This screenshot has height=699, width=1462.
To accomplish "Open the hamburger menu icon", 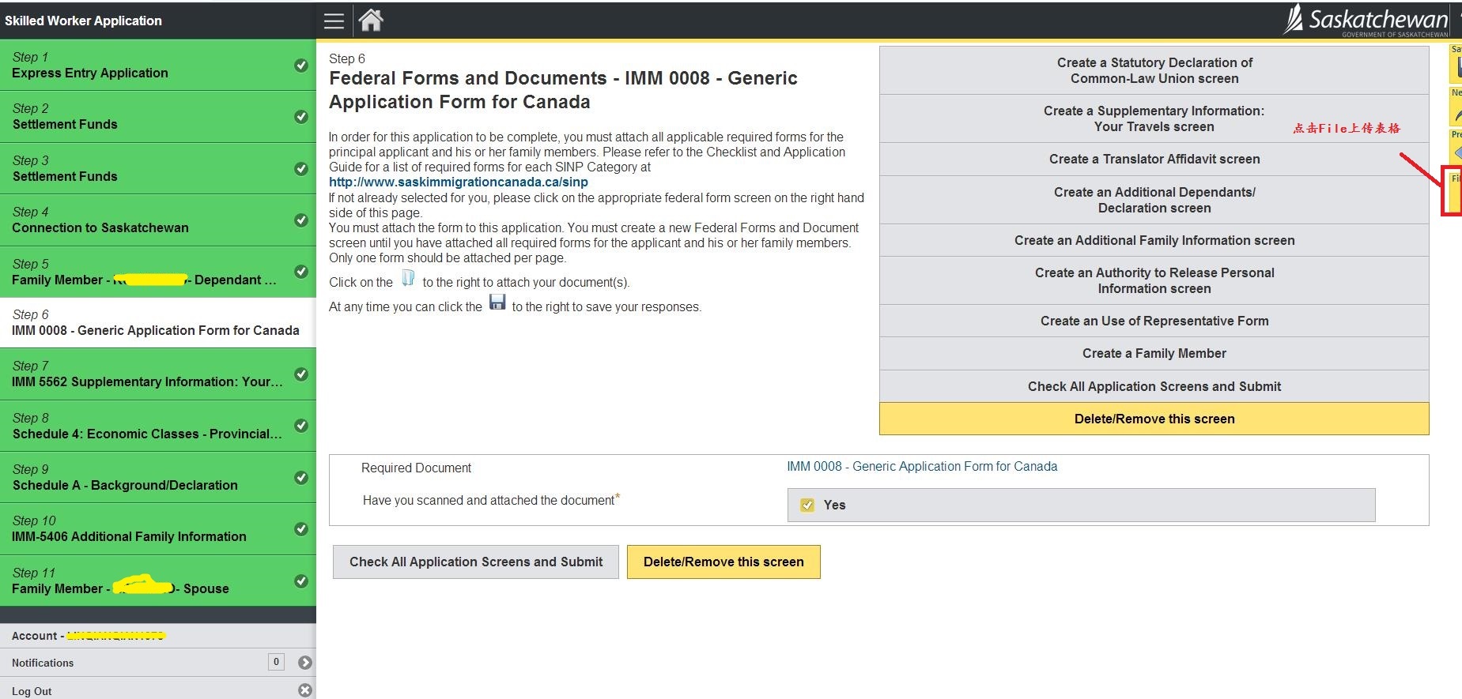I will 334,21.
